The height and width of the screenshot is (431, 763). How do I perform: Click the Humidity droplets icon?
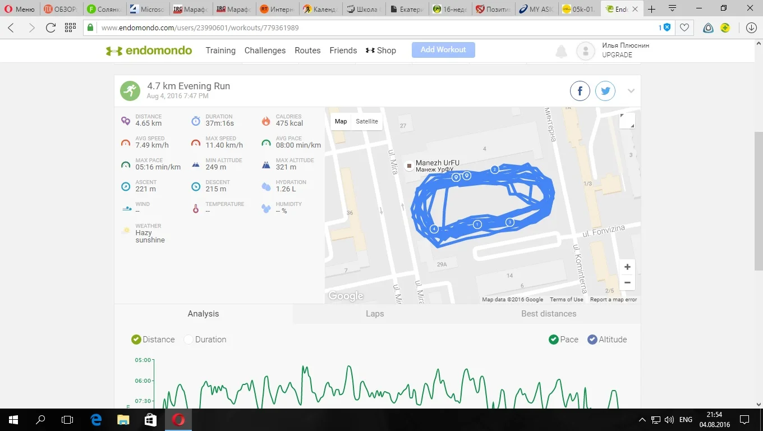tap(266, 208)
